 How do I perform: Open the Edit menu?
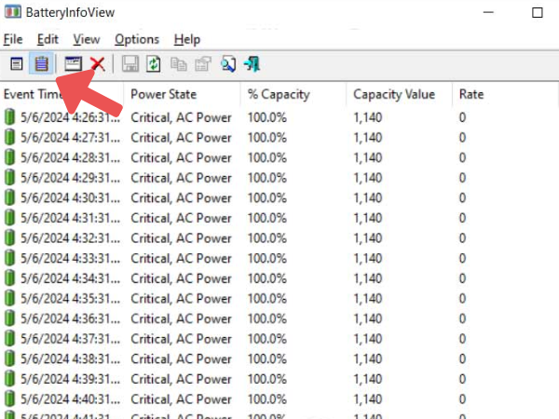48,39
